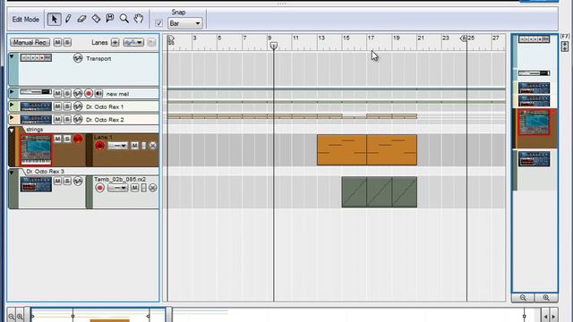Click the speaker monitor icon on new mel
The height and width of the screenshot is (322, 573).
coord(98,93)
